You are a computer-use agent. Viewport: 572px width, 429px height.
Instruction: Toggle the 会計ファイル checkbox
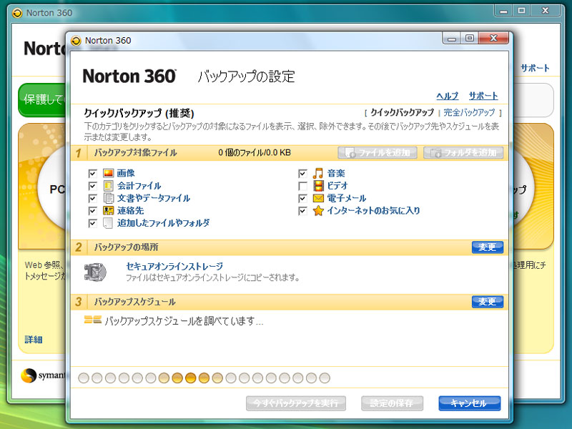[93, 186]
